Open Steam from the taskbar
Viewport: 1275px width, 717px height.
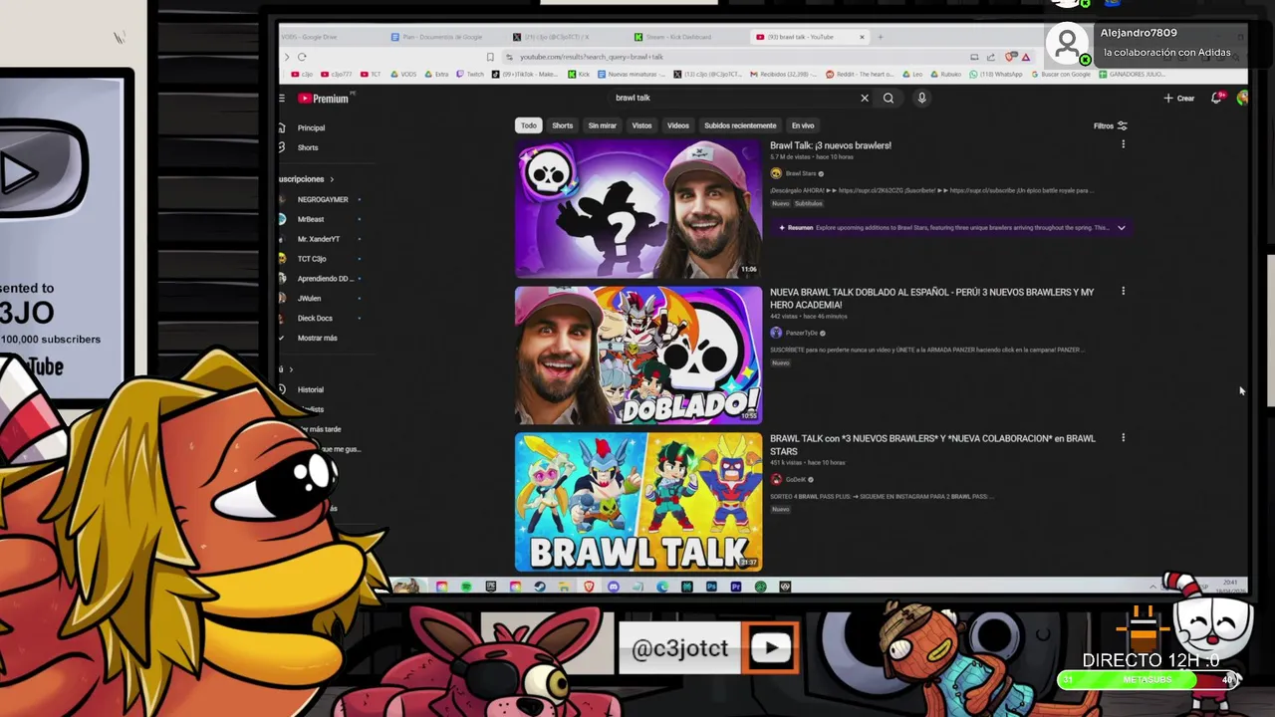point(540,587)
